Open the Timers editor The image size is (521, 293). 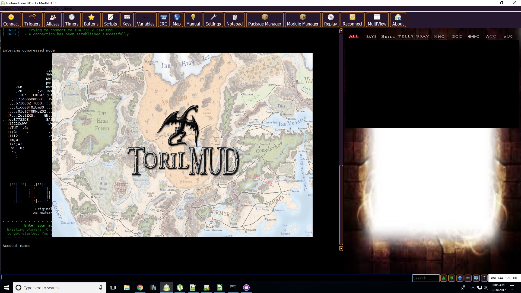pyautogui.click(x=72, y=20)
